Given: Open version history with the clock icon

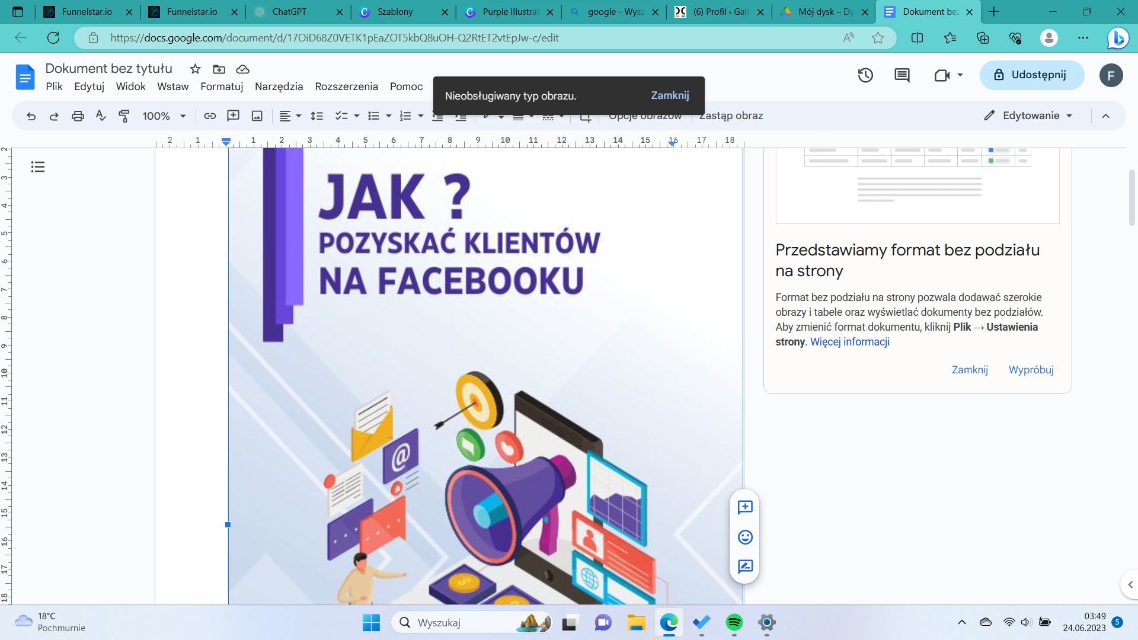Looking at the screenshot, I should (x=865, y=75).
